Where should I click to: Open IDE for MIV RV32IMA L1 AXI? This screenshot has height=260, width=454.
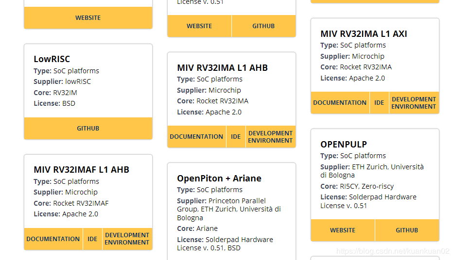pos(379,102)
